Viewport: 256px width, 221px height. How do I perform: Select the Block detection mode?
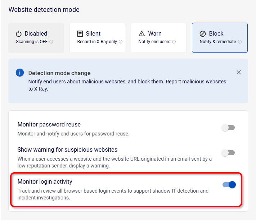pyautogui.click(x=220, y=37)
